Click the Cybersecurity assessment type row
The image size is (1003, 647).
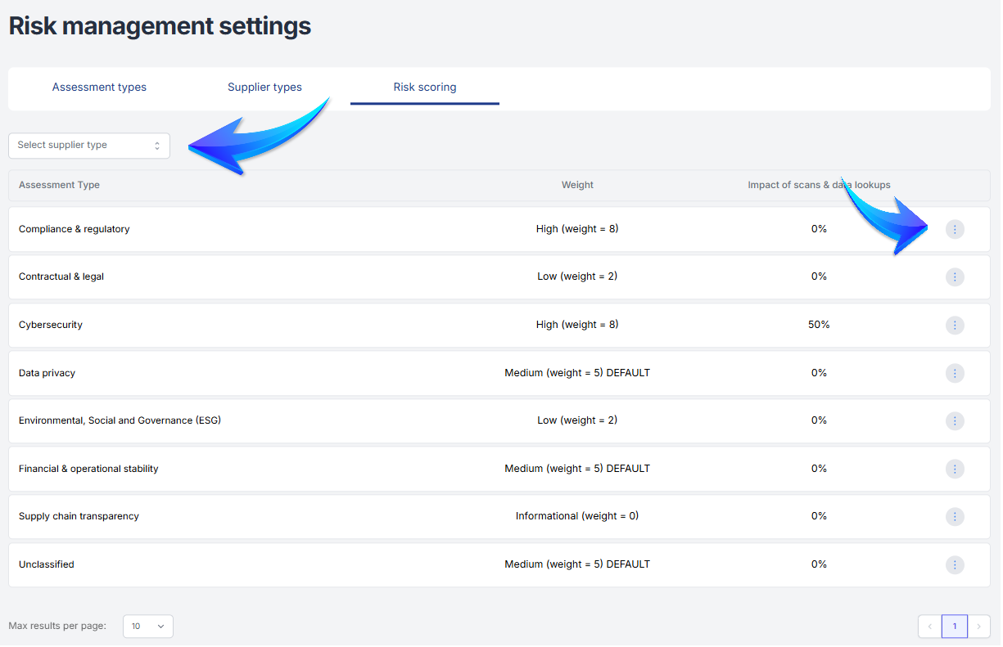coord(51,325)
